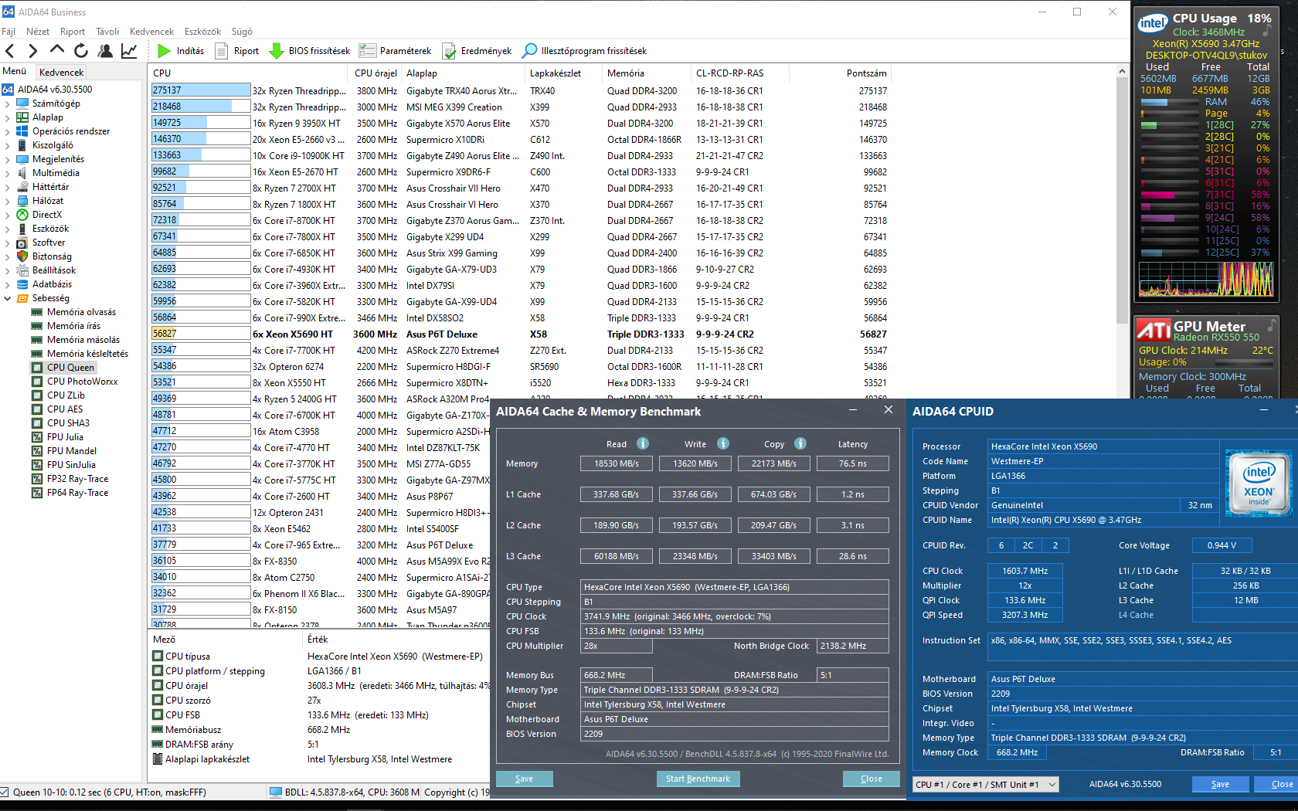
Task: Click the CPU usage history graph
Action: point(1205,279)
